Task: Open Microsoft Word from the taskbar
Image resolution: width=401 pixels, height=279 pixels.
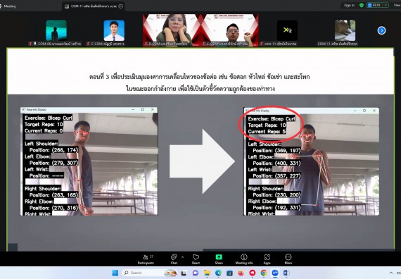Action: coord(286,273)
